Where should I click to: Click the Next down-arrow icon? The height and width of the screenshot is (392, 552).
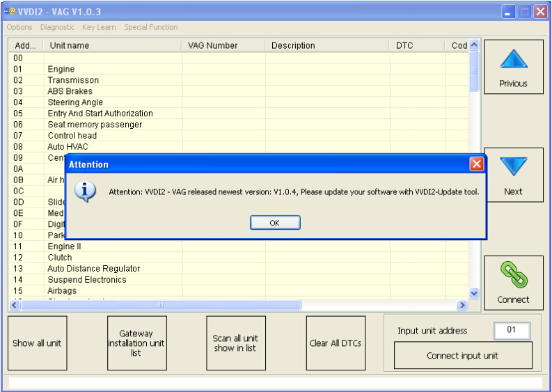(514, 166)
